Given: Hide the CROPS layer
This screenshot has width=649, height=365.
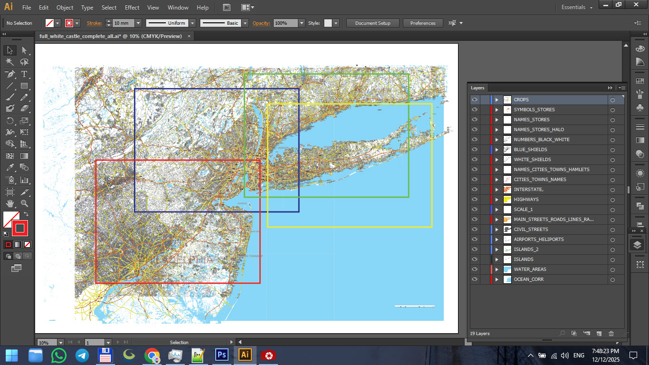Looking at the screenshot, I should tap(474, 100).
